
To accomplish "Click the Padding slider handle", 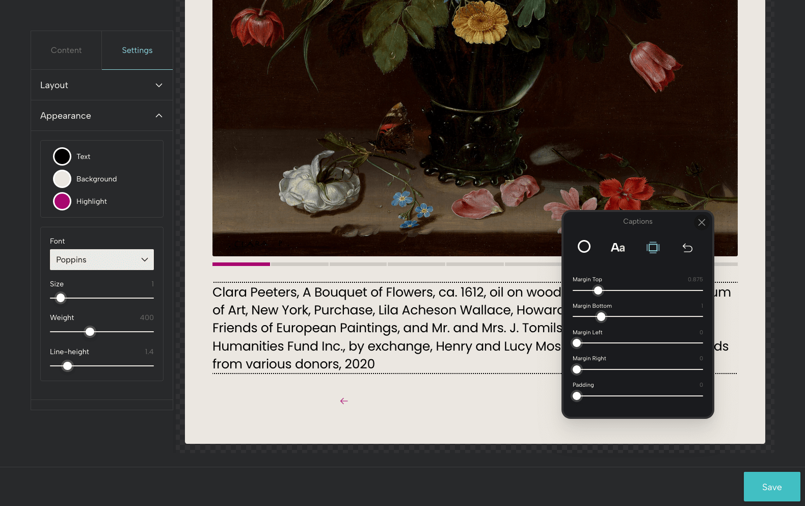I will [x=577, y=396].
